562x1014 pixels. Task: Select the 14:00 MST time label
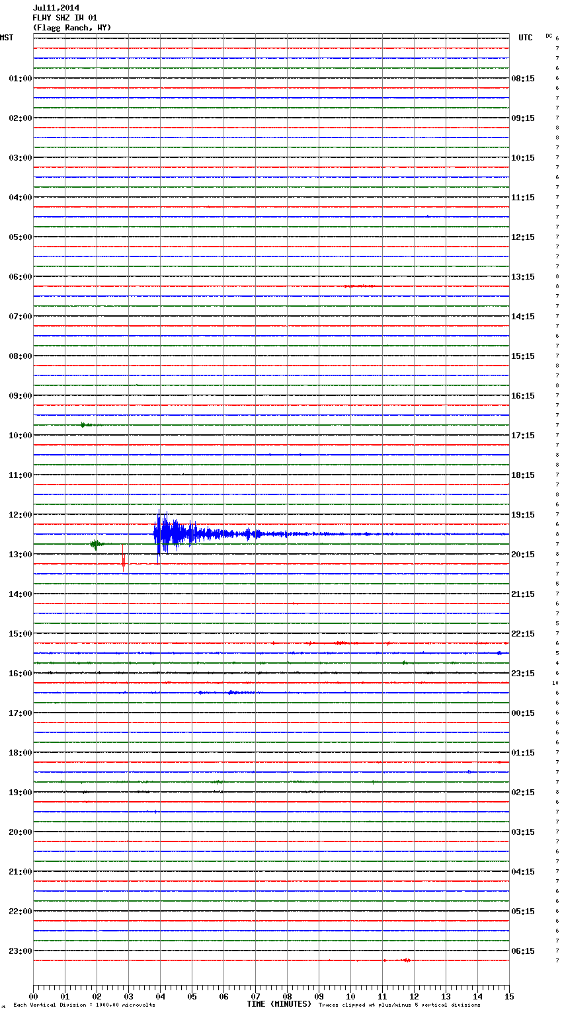pyautogui.click(x=20, y=594)
